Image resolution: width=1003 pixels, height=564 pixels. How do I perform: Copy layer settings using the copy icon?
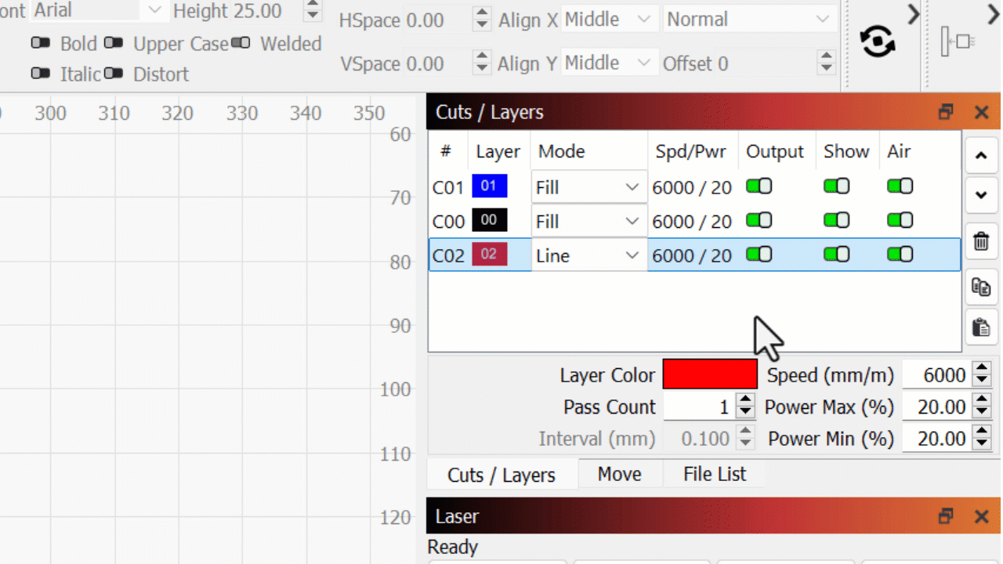click(981, 286)
